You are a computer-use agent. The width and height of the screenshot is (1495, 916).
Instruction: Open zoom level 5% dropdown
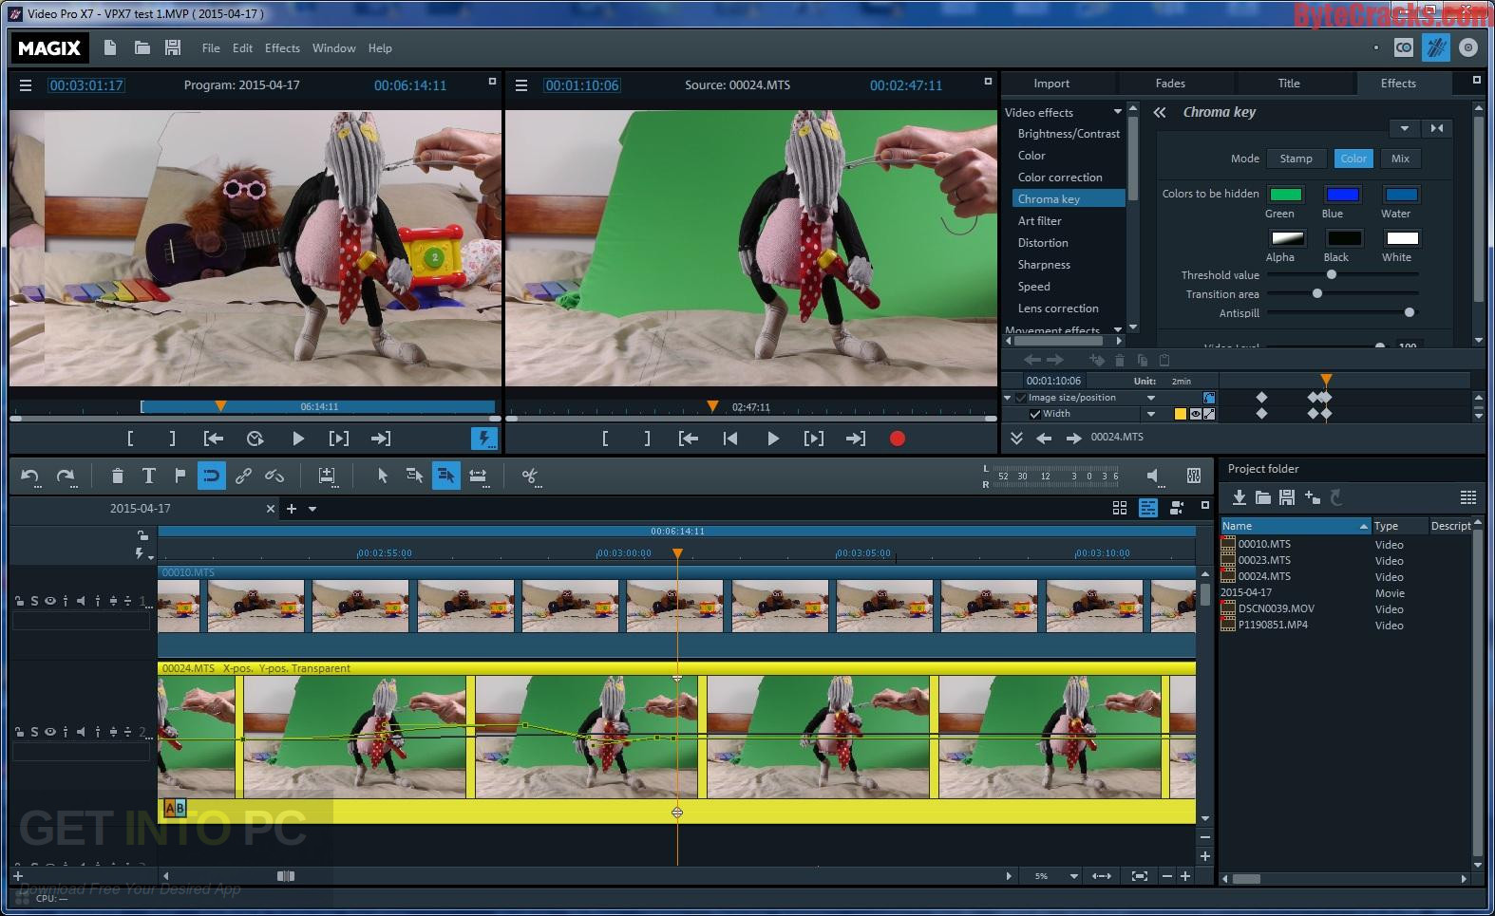point(1074,876)
